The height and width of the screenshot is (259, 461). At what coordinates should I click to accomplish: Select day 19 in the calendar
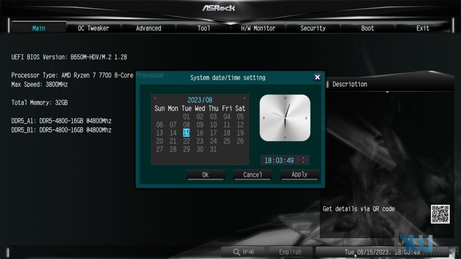click(x=240, y=133)
